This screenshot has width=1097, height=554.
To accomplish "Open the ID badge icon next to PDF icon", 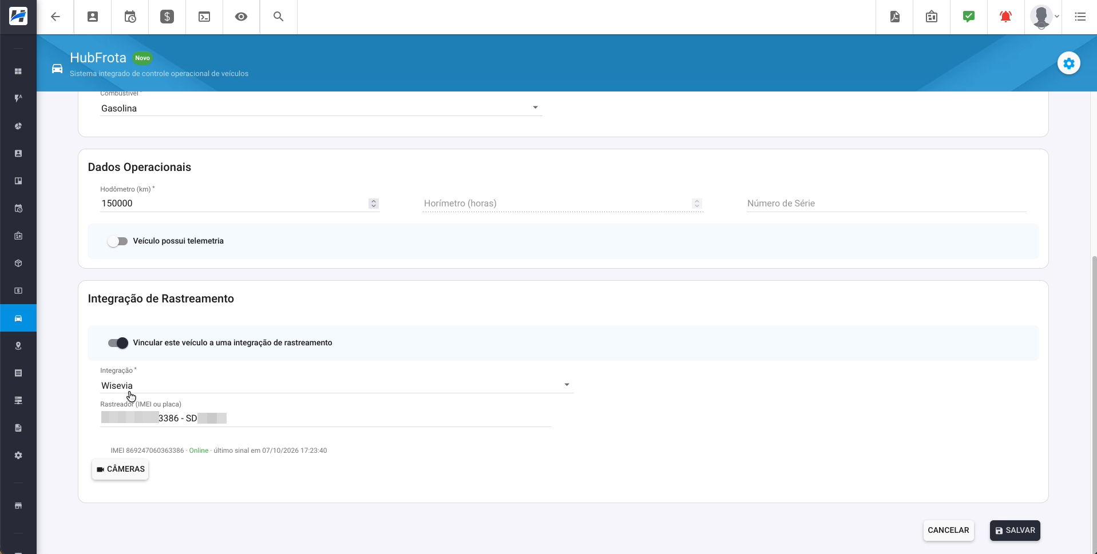I will pos(932,17).
